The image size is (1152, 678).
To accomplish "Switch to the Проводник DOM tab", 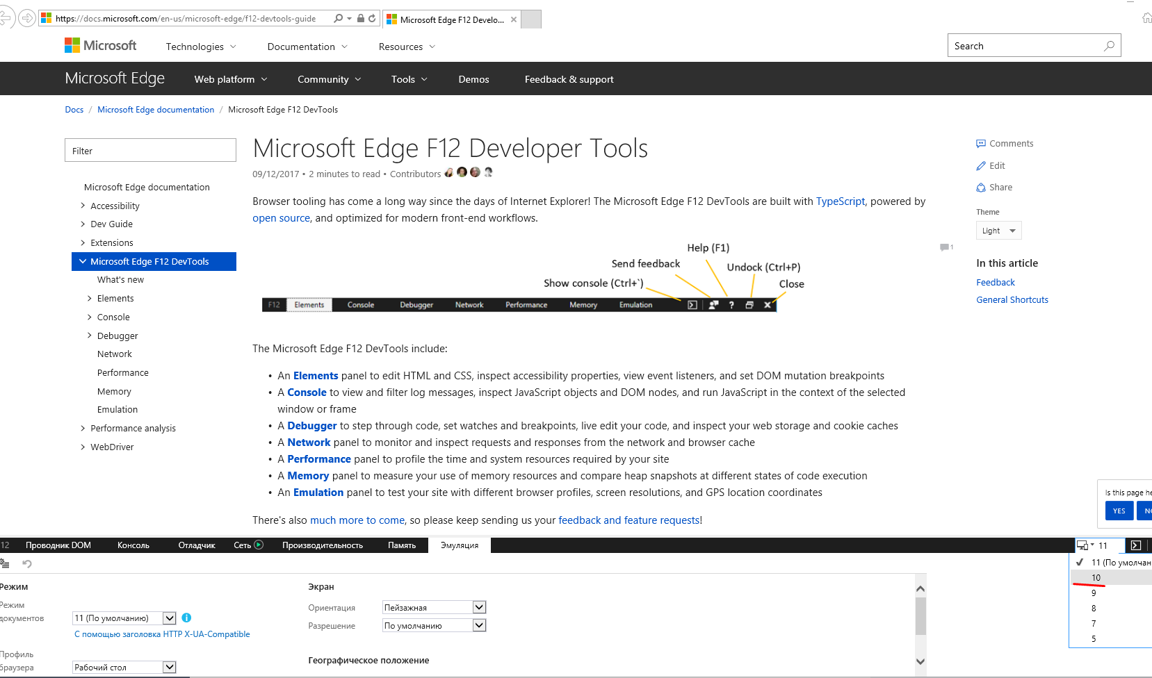I will (x=58, y=545).
